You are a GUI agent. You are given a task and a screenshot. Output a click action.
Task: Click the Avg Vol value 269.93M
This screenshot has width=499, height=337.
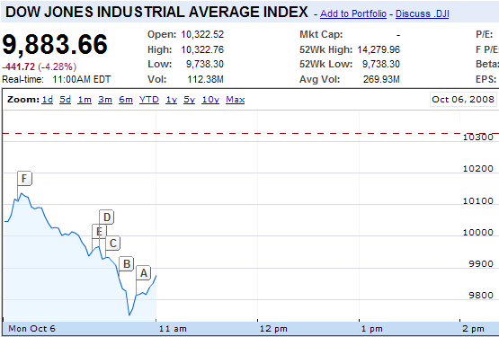point(381,79)
